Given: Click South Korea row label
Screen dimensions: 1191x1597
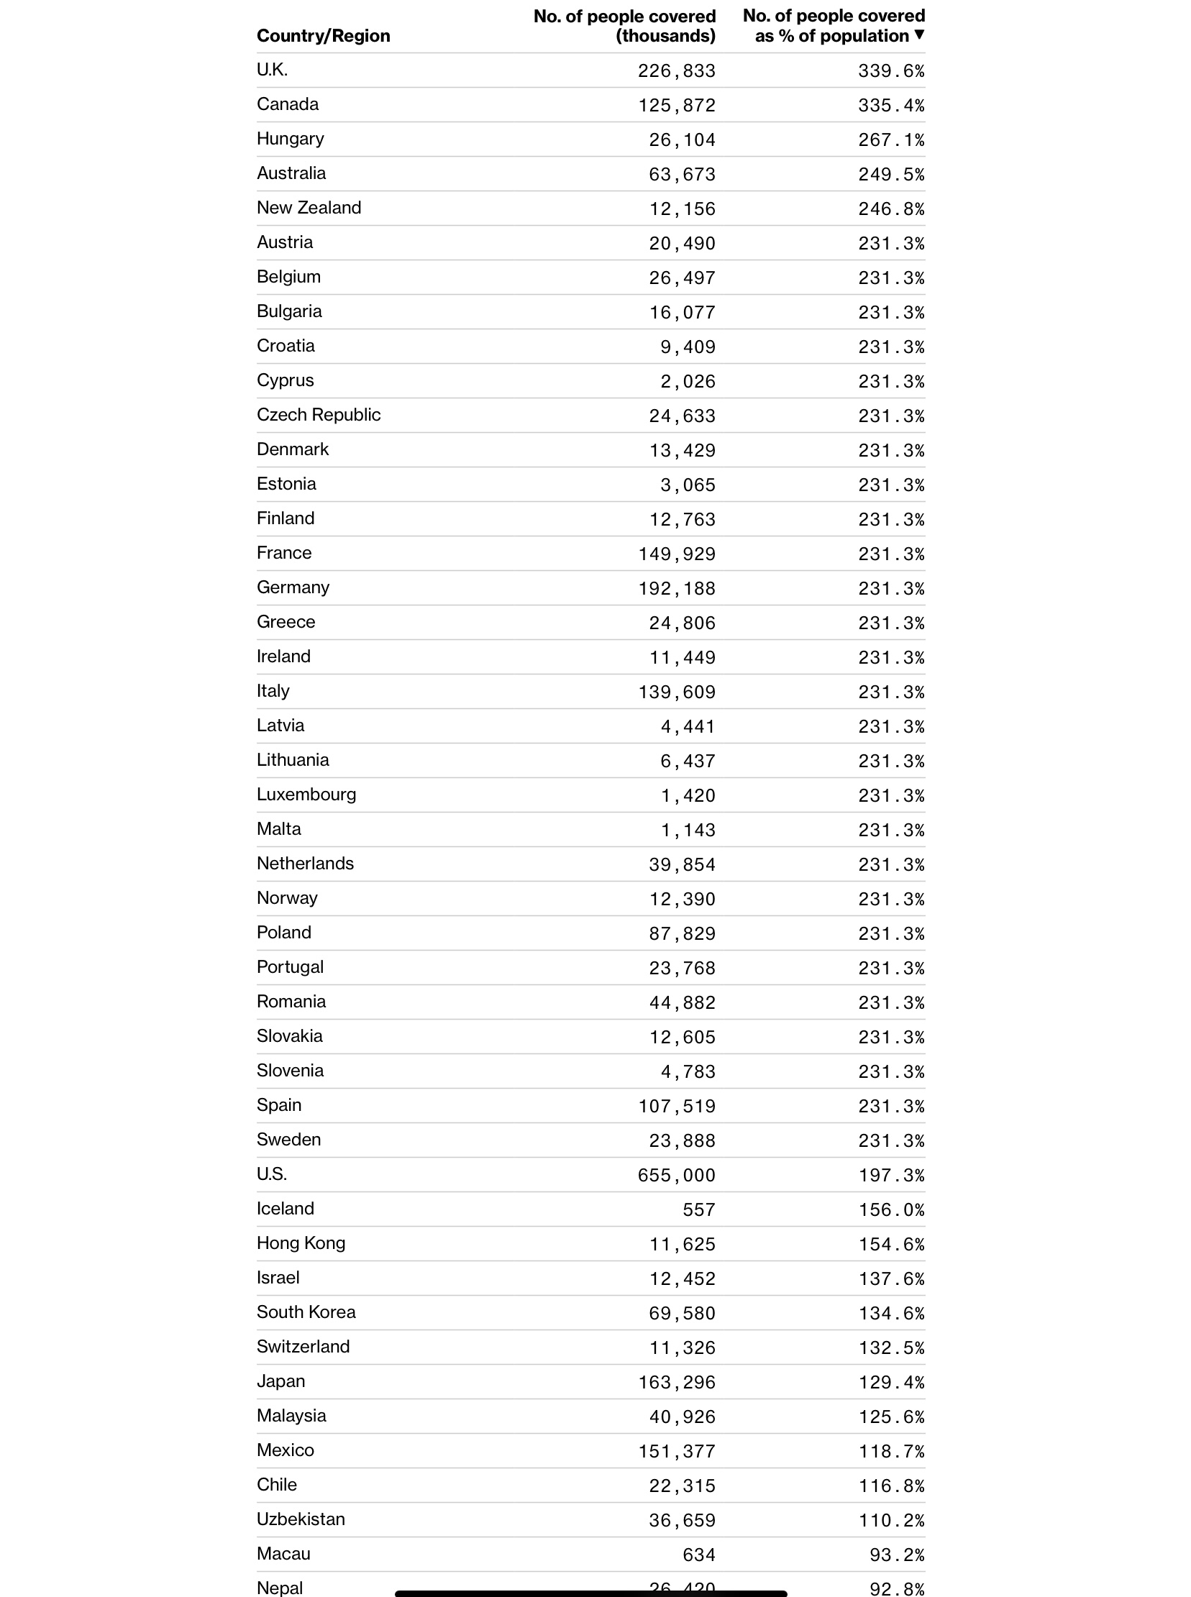Looking at the screenshot, I should click(x=306, y=1312).
